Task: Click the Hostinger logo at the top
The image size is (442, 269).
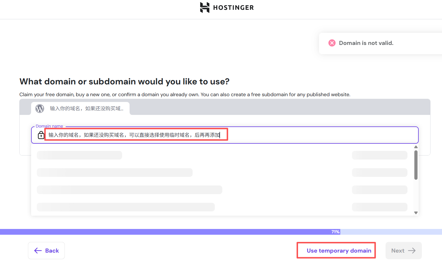Action: pyautogui.click(x=226, y=7)
